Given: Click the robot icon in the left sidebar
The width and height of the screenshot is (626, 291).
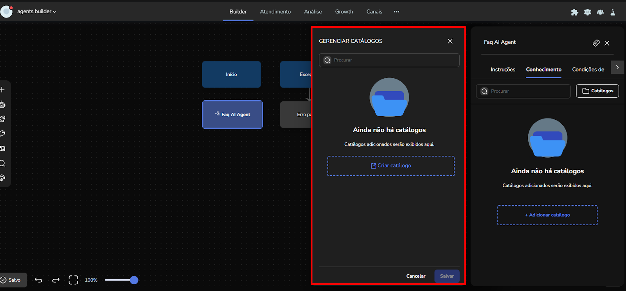Looking at the screenshot, I should point(3,104).
